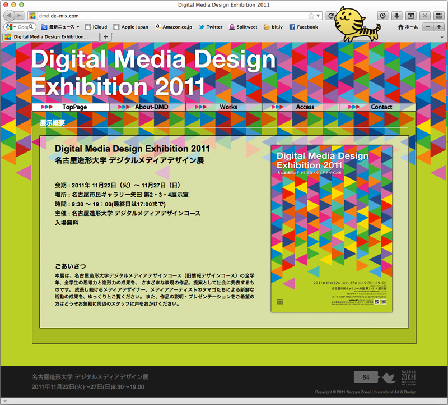Zoom out with the minus button
This screenshot has height=405, width=448.
click(428, 27)
